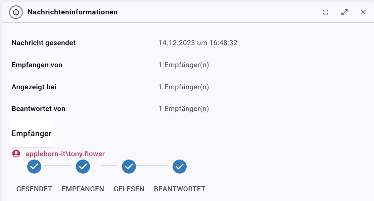
Task: Click the Angezeigt bei recipient count
Action: 184,87
